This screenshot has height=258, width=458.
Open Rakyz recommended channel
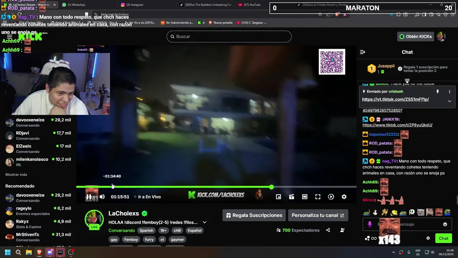coord(38,224)
